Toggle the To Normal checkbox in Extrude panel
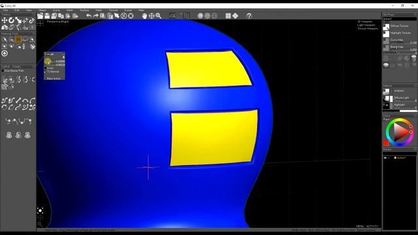The height and width of the screenshot is (235, 418). point(45,72)
